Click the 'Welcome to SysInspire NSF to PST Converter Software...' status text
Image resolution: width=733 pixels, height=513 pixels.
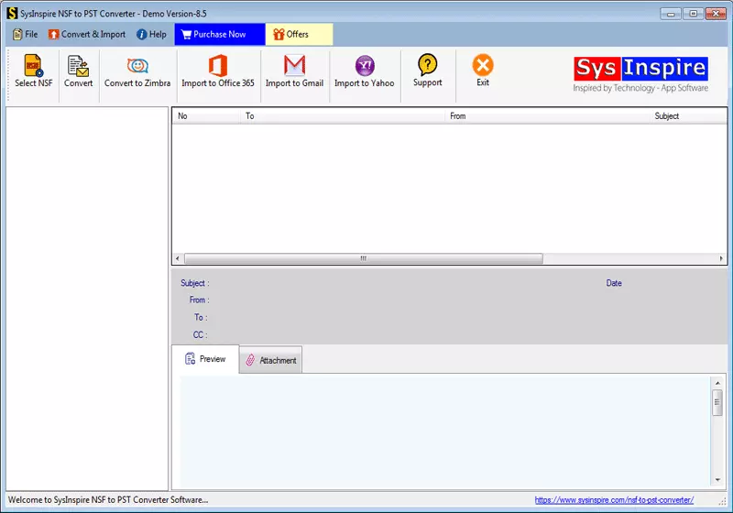[108, 500]
